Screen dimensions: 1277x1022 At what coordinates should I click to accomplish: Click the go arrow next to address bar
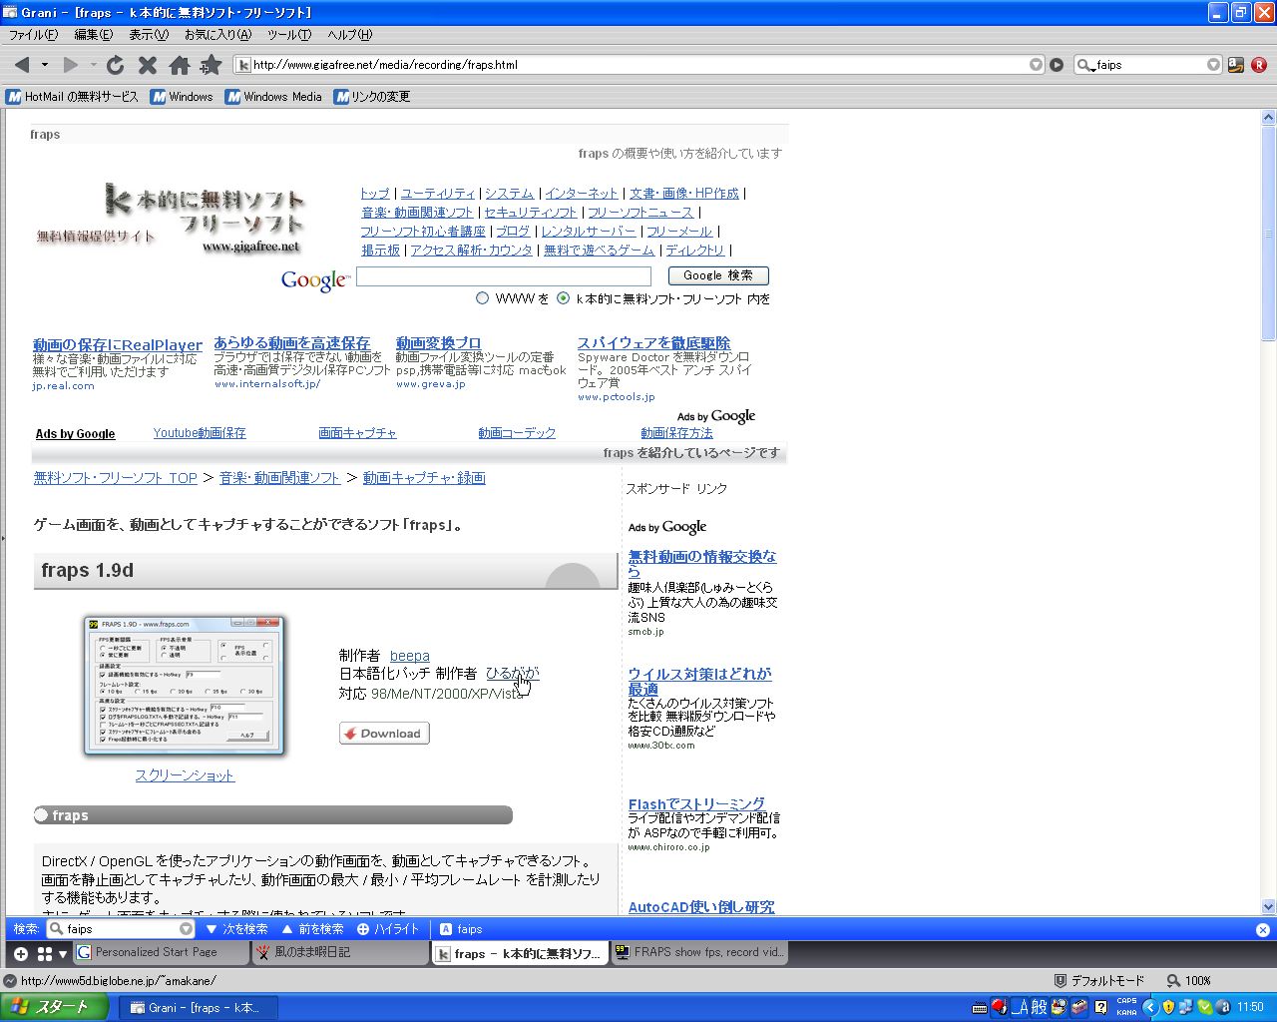point(1057,65)
